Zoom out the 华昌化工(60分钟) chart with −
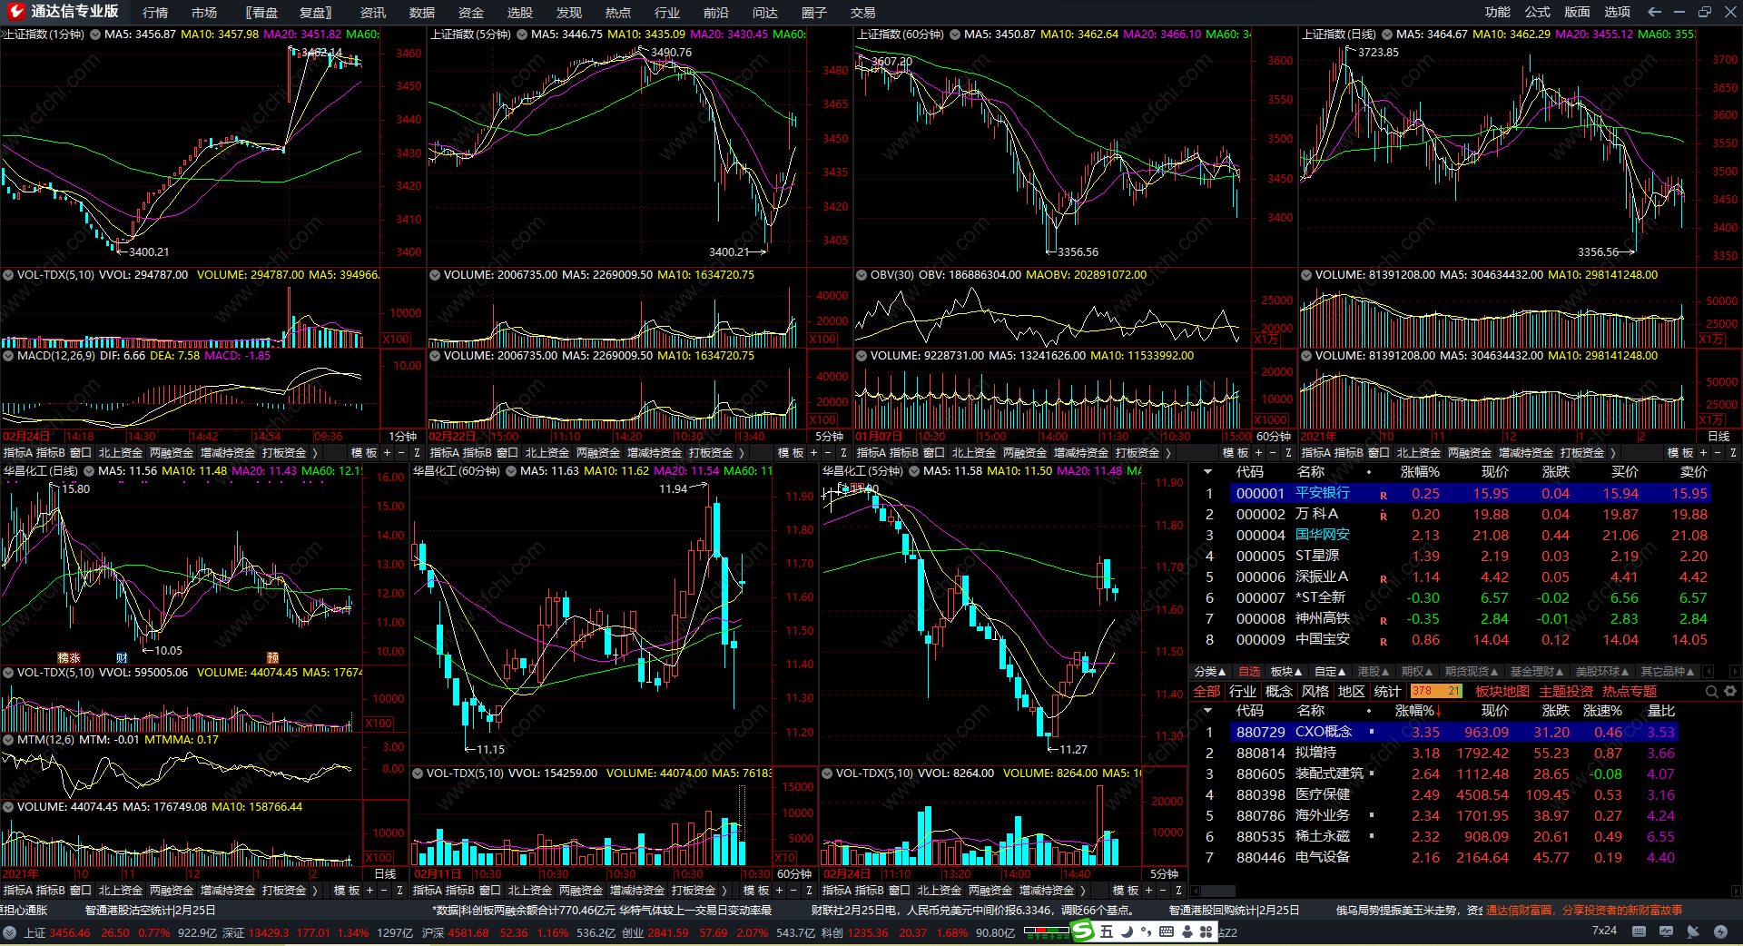The image size is (1743, 946). pyautogui.click(x=793, y=891)
